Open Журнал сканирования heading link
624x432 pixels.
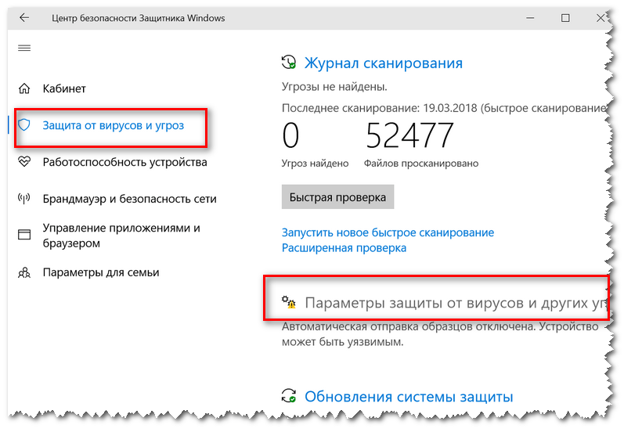tap(384, 63)
